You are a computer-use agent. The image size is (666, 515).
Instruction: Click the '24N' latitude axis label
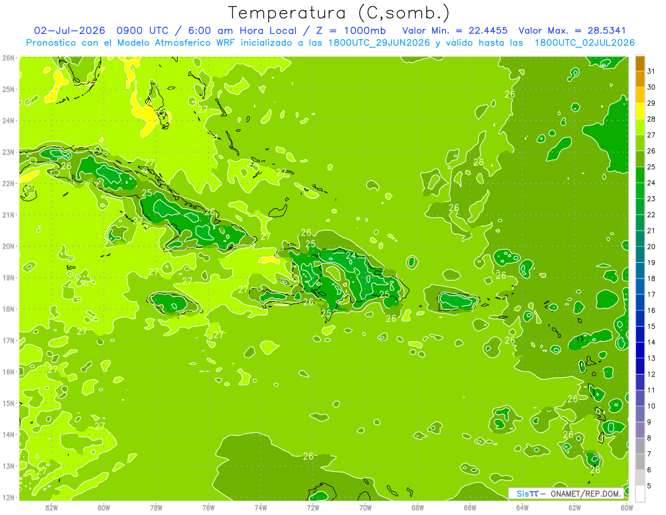point(8,121)
